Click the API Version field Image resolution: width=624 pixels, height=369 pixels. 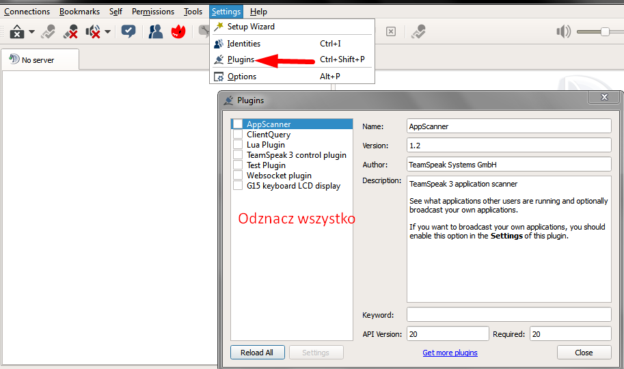[x=448, y=333]
